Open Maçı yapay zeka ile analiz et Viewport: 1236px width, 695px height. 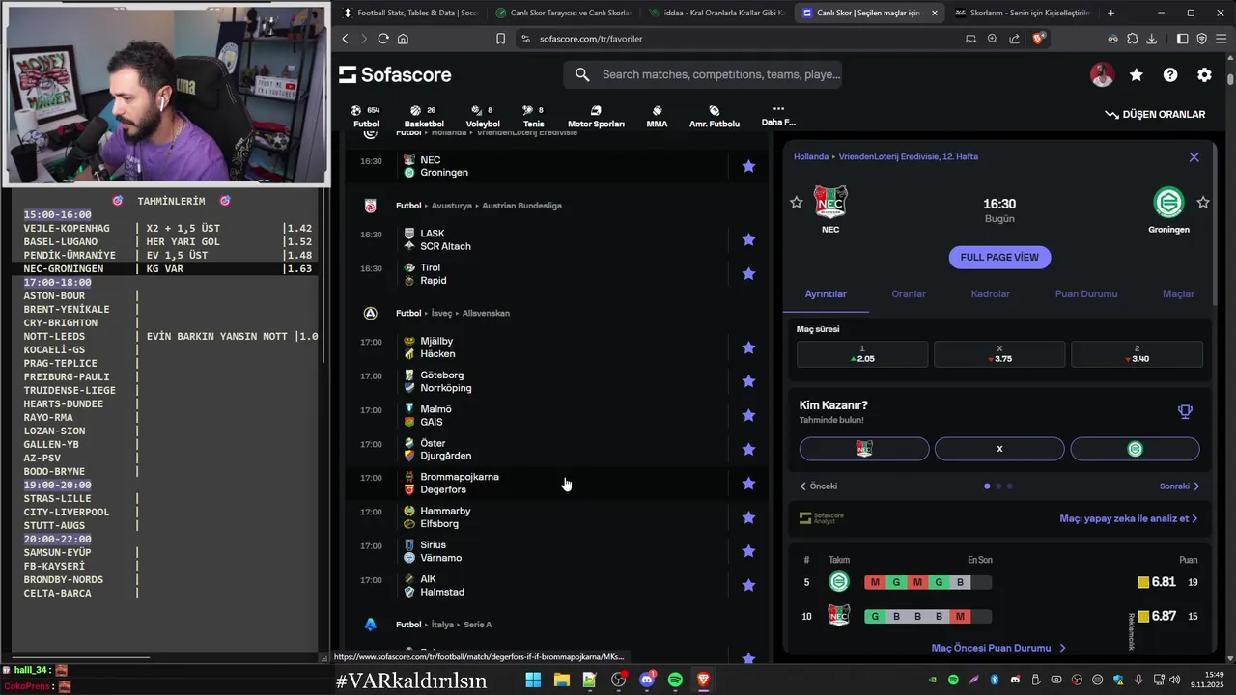click(1128, 518)
